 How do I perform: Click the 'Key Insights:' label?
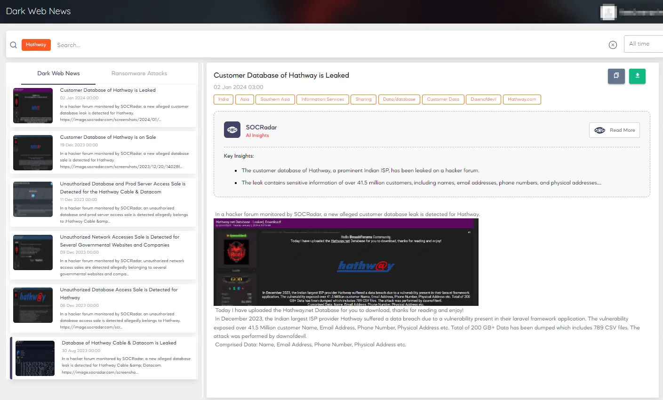239,156
